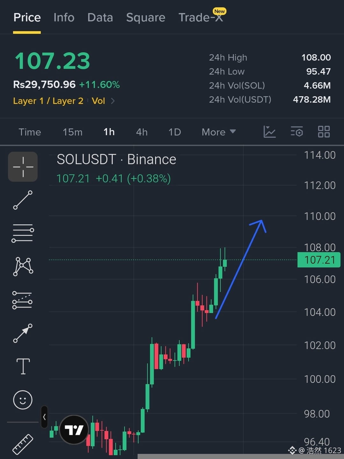Image resolution: width=344 pixels, height=459 pixels.
Task: Expand the More intervals dropdown
Action: click(x=219, y=132)
